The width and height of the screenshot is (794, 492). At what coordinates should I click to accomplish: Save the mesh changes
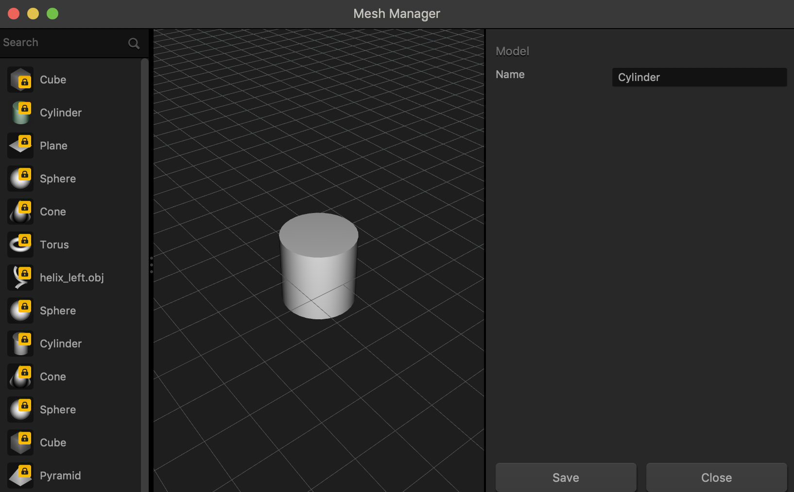566,477
